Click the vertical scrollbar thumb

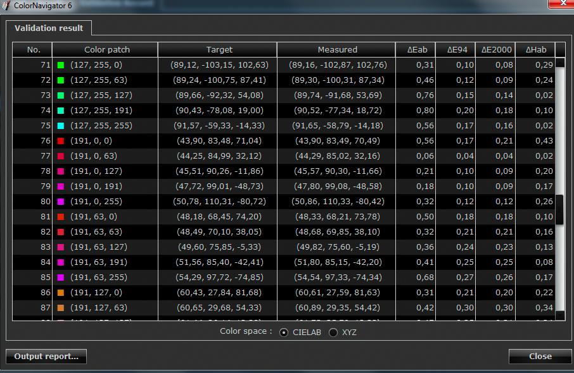click(559, 210)
